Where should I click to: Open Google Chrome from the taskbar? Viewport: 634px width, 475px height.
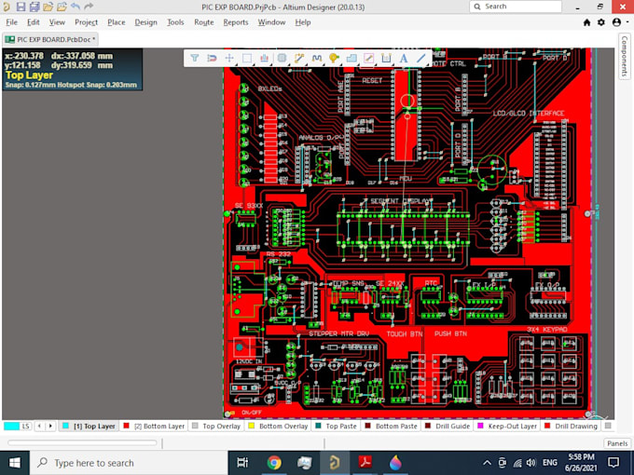point(274,463)
